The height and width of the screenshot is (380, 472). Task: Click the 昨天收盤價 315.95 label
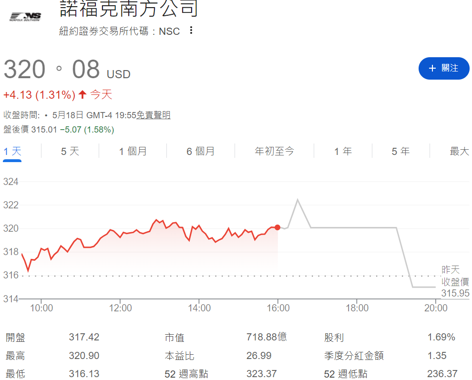click(455, 281)
